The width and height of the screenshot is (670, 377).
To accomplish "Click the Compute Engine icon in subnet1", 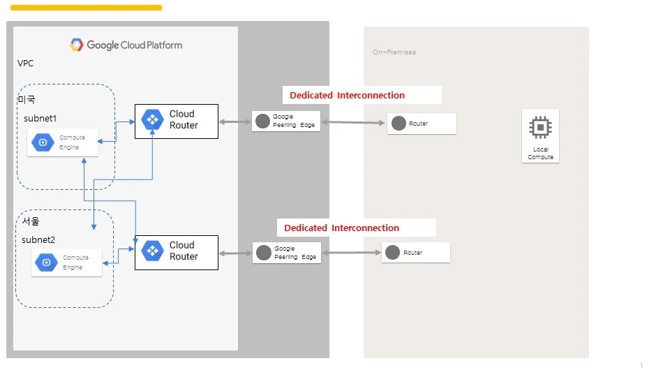I will point(43,142).
